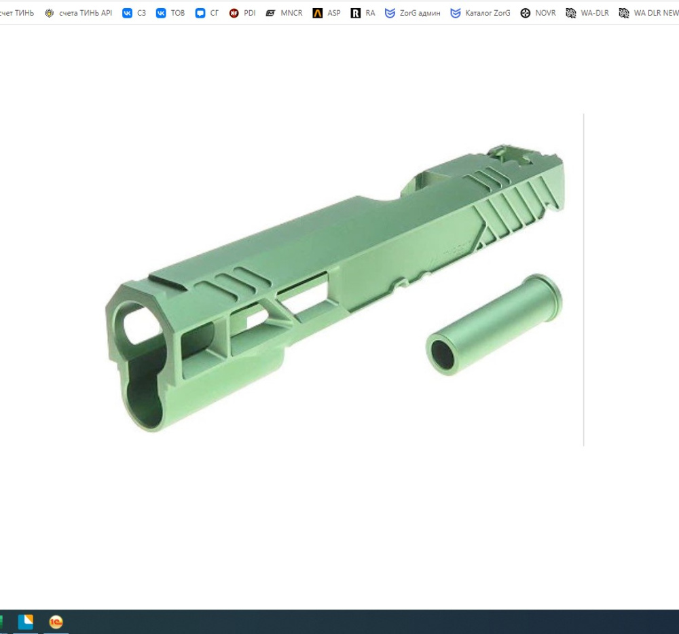Open the NOVR bookmark
The width and height of the screenshot is (679, 634).
(538, 13)
